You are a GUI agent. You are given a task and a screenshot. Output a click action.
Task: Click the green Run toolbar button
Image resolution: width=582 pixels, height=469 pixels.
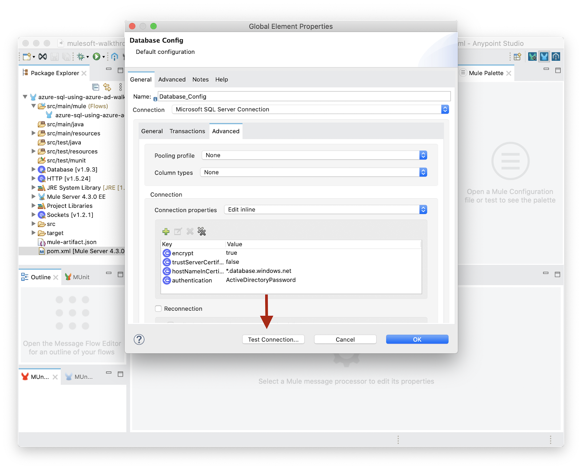pyautogui.click(x=96, y=56)
